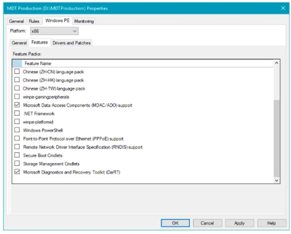This screenshot has height=234, width=291.
Task: Check the Storage Management Cmdlets box
Action: click(17, 163)
